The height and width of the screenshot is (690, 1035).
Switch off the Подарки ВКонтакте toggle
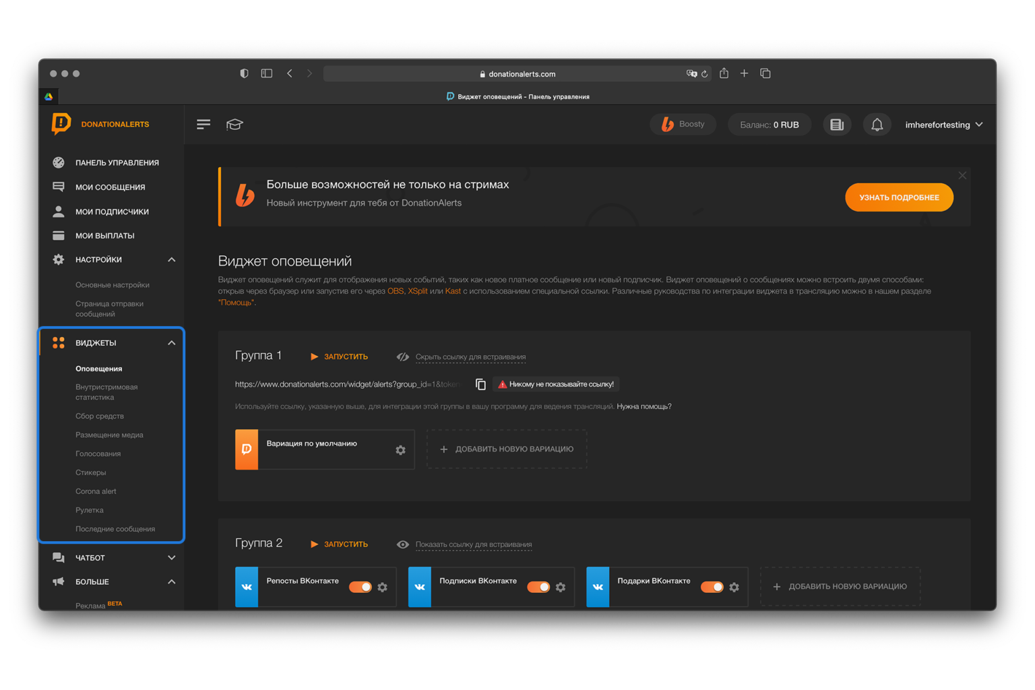pyautogui.click(x=712, y=587)
